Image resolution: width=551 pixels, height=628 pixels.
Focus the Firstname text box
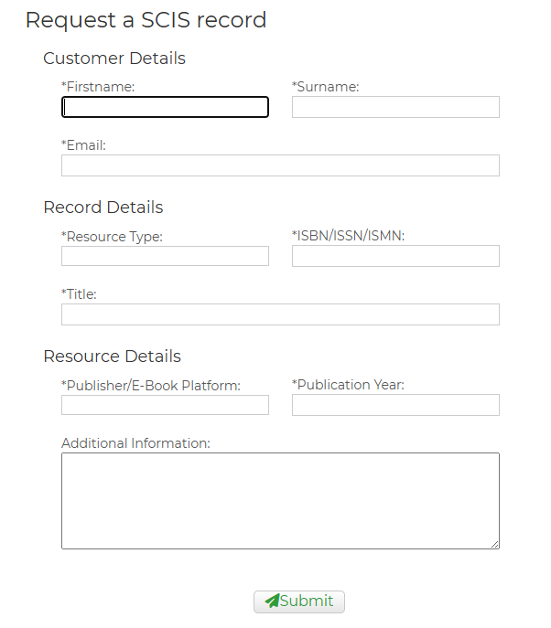[165, 107]
